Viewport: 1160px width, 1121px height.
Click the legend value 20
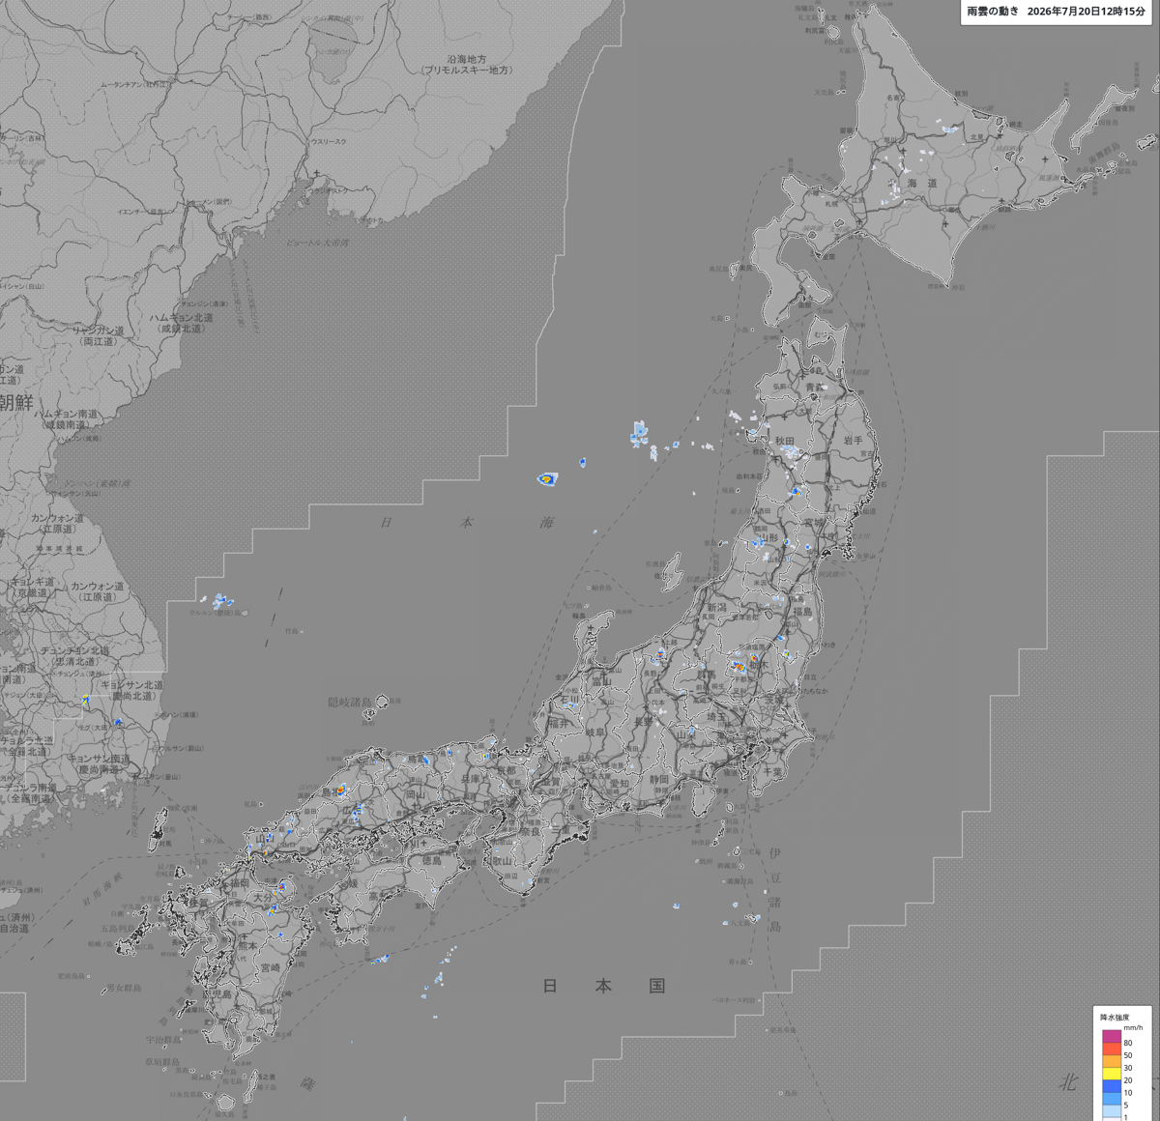click(x=1128, y=1080)
